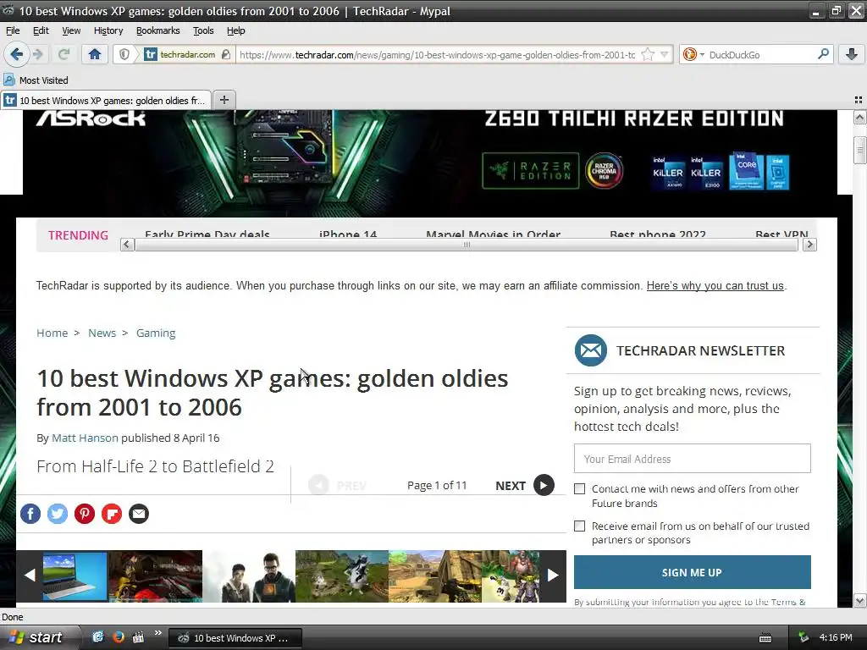Open the Windows start button
Screen dimensions: 867x650
point(36,637)
